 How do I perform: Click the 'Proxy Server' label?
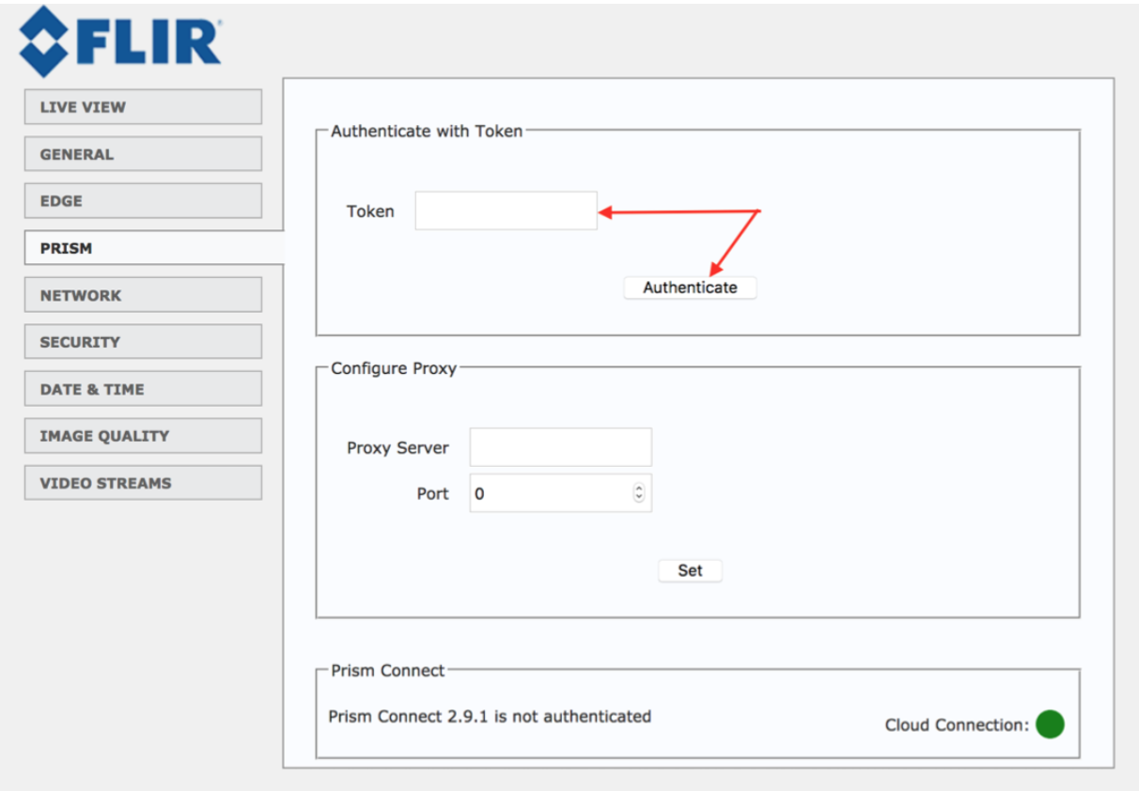pos(398,448)
